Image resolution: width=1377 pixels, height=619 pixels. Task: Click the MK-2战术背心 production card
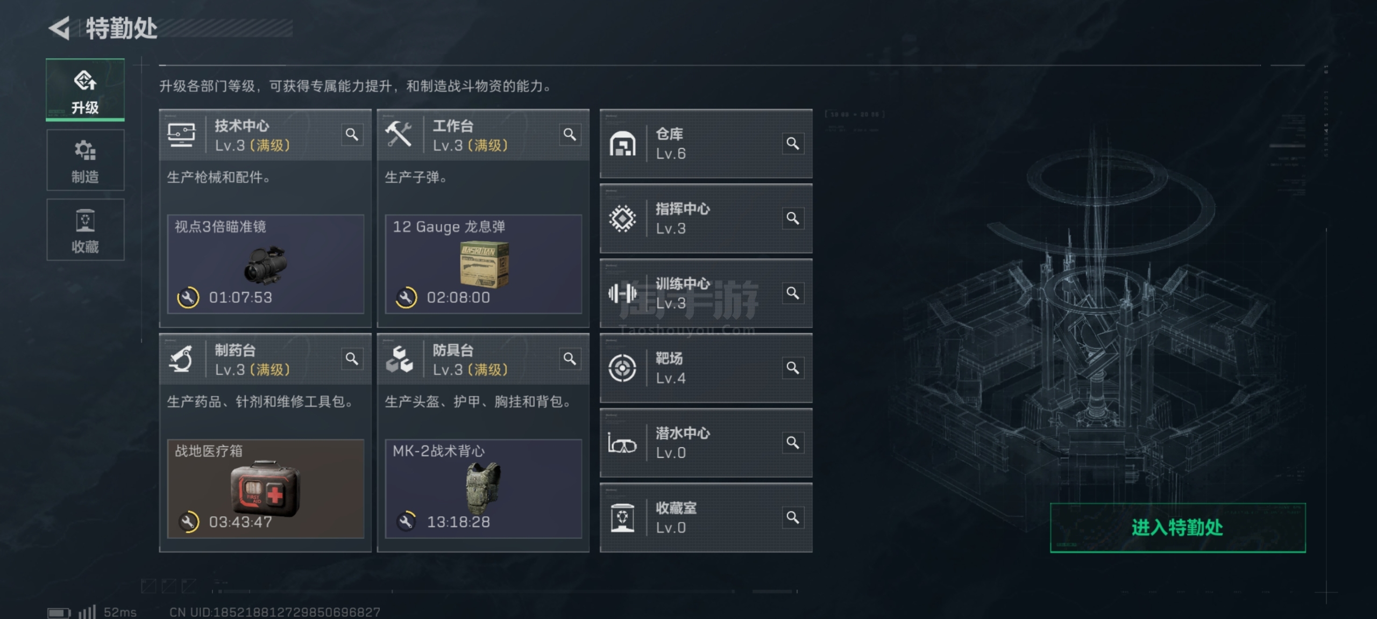coord(484,489)
